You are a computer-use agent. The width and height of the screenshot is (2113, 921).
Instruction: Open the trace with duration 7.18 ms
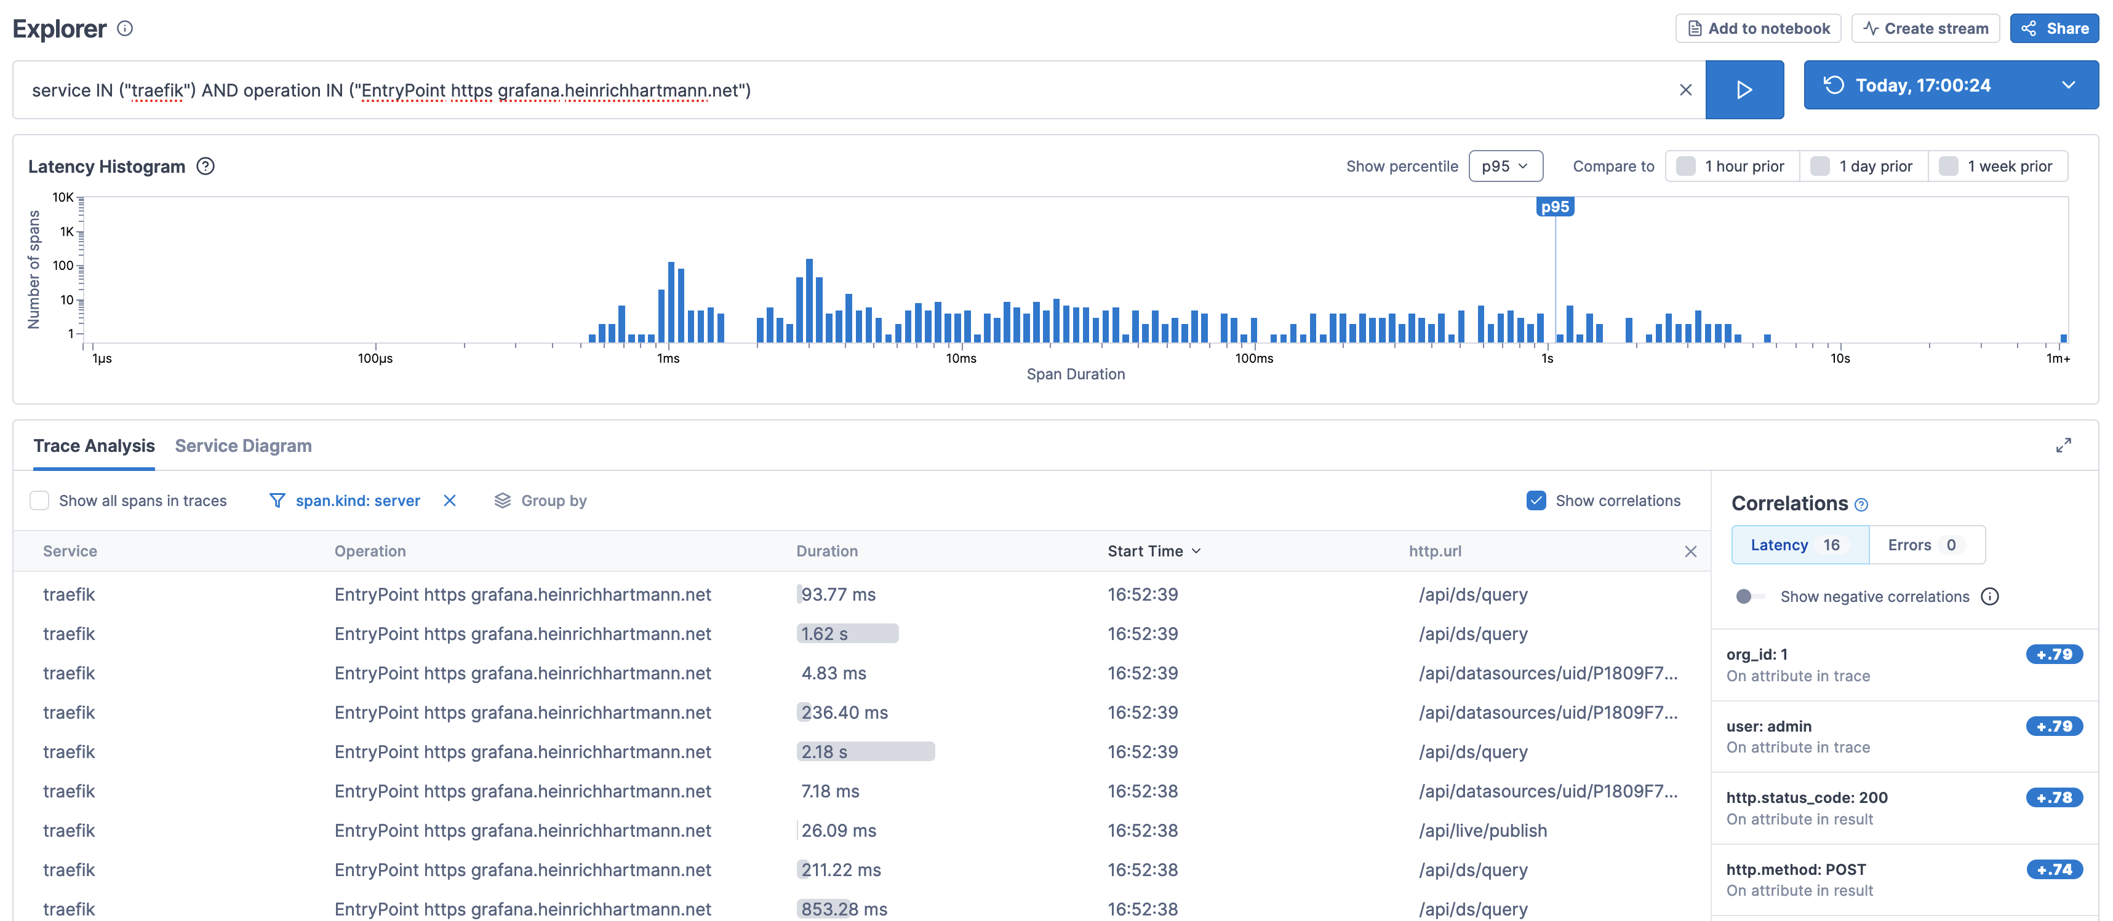[861, 791]
